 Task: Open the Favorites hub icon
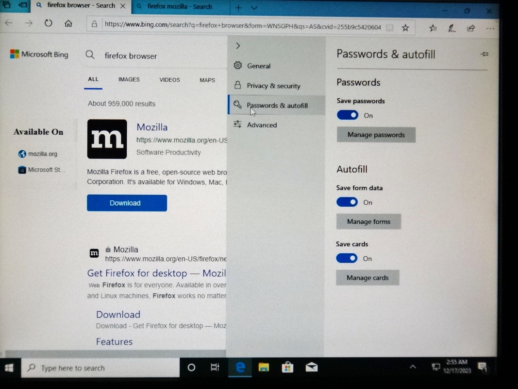pyautogui.click(x=433, y=28)
